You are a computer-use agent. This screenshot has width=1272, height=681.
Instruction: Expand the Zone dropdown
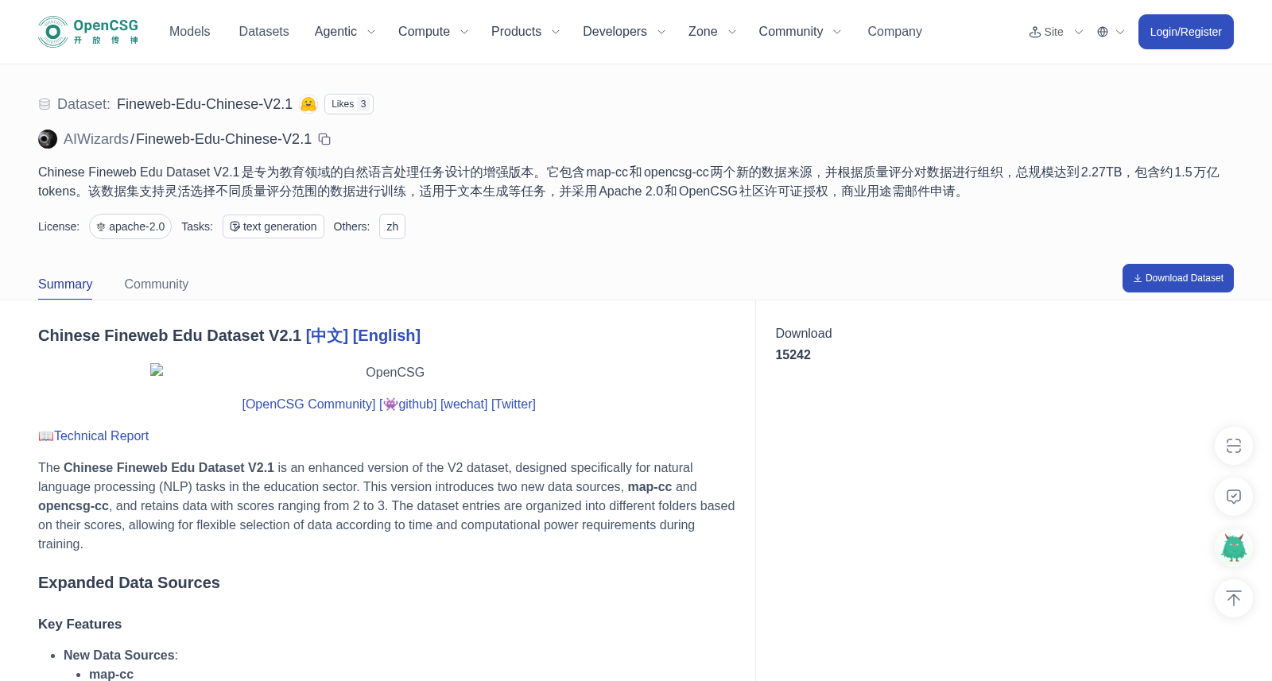pos(712,32)
